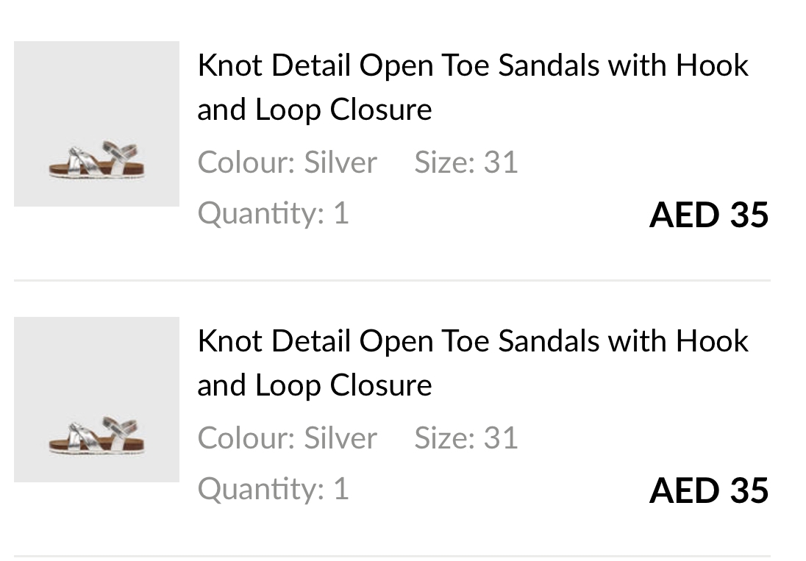
Task: Click "and Loop Closure" in the second item title
Action: (x=315, y=385)
